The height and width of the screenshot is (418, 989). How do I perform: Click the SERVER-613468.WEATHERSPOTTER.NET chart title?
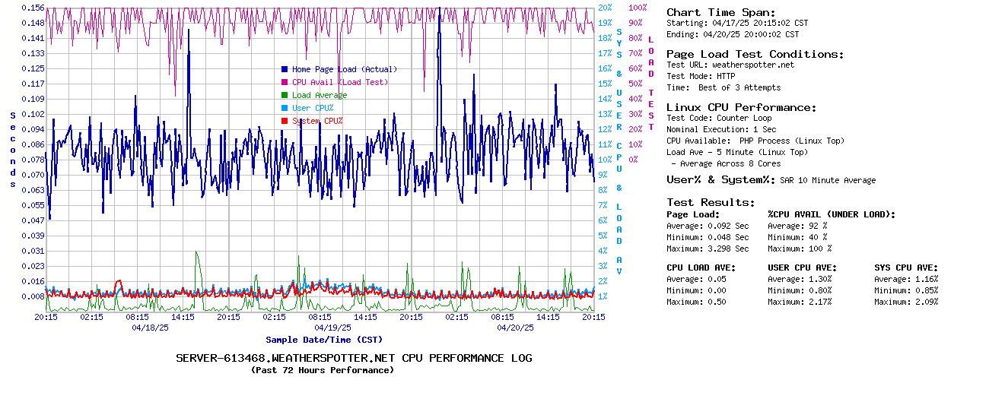[354, 358]
